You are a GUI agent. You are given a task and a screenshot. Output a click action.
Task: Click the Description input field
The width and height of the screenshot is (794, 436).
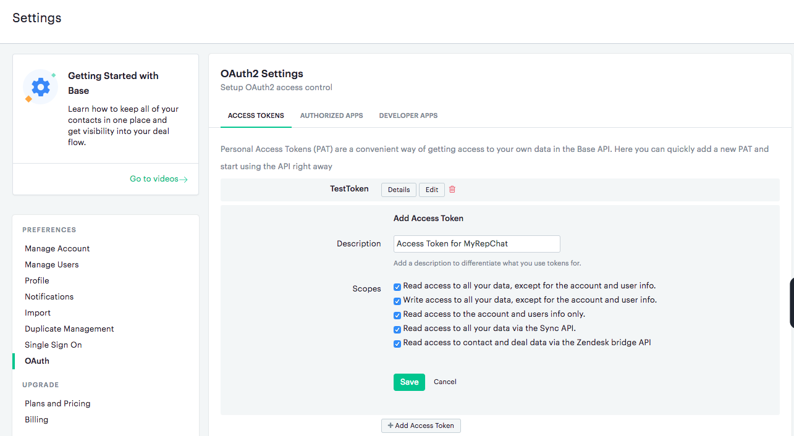476,244
